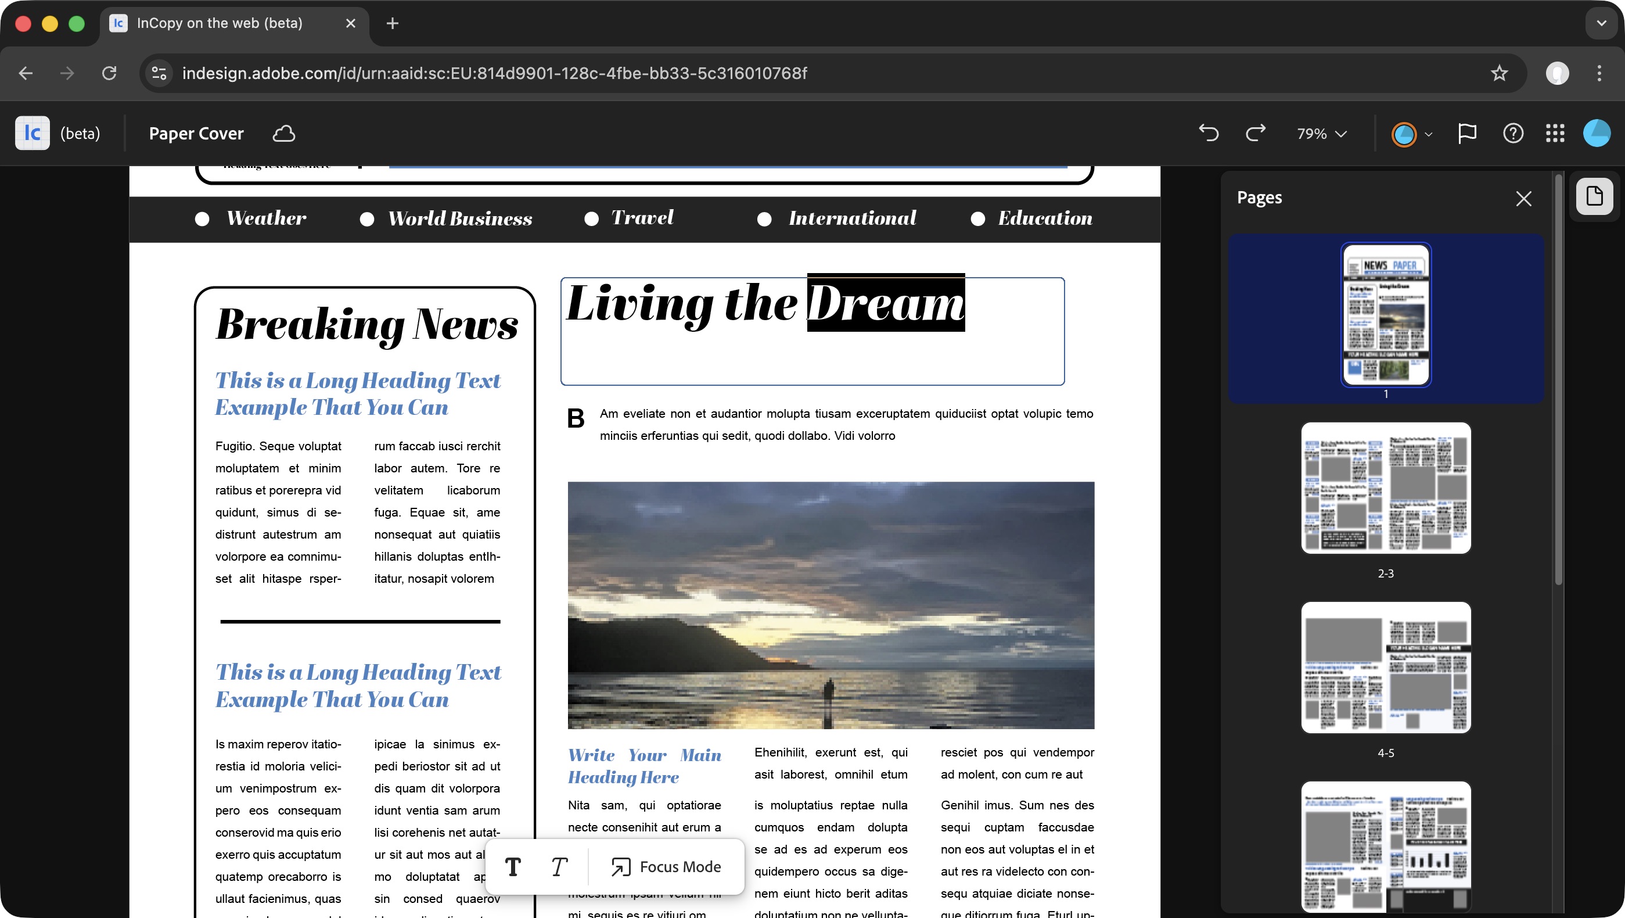The image size is (1625, 918).
Task: Click Write Your Main Heading Here text
Action: point(644,766)
